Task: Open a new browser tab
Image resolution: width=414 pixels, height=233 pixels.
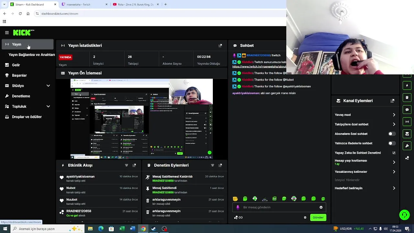Action: (165, 5)
